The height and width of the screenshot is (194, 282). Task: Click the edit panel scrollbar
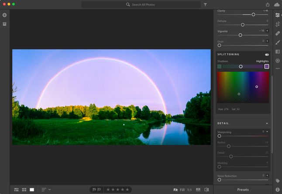point(272,114)
